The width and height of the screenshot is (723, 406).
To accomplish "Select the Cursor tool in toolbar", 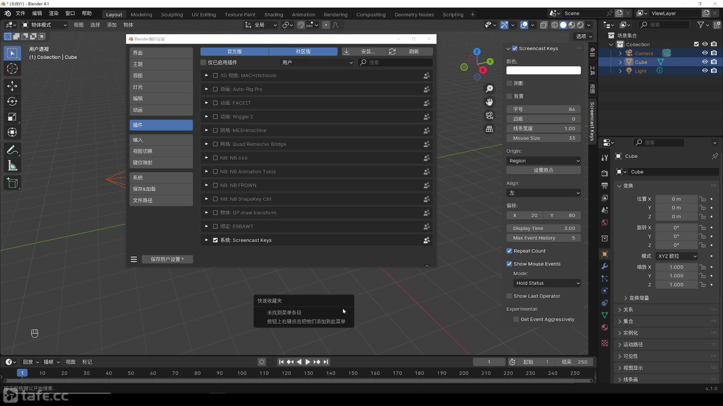I will point(12,69).
